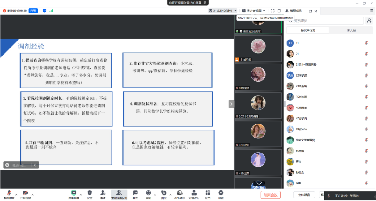Toggle 开启视频 camera
Image resolution: width=376 pixels, height=201 pixels.
click(25, 193)
